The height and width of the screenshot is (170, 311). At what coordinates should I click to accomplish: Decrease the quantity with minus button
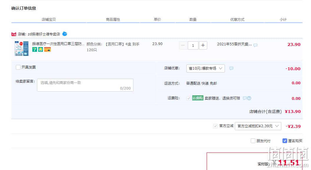183,45
